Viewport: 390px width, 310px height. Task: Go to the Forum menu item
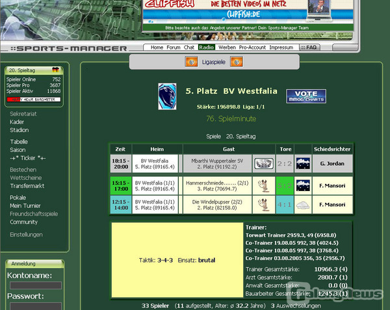pos(174,47)
